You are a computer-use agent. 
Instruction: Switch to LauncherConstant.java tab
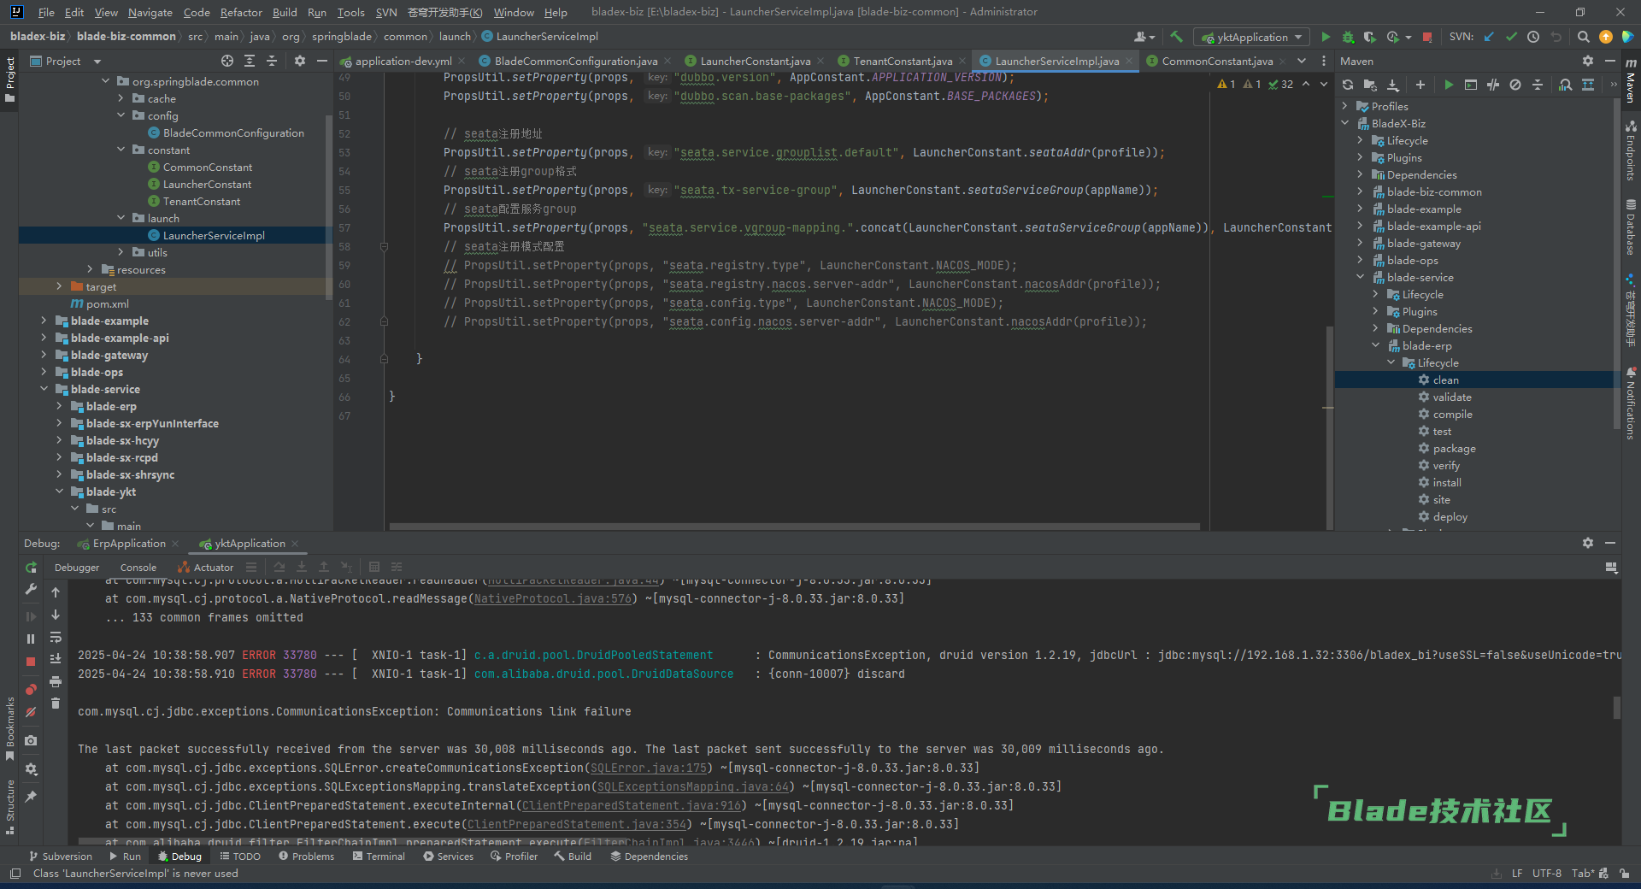click(x=756, y=61)
